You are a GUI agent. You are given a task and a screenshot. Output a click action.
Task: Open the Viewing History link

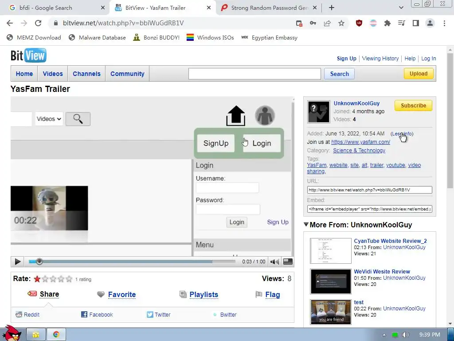pos(380,59)
